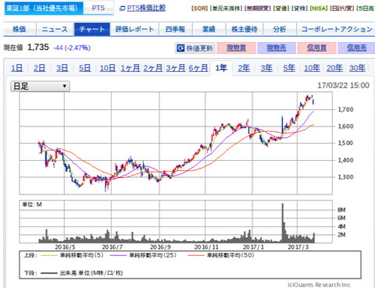The width and height of the screenshot is (375, 288).
Task: Select the 3日 chart period
Action: click(62, 68)
